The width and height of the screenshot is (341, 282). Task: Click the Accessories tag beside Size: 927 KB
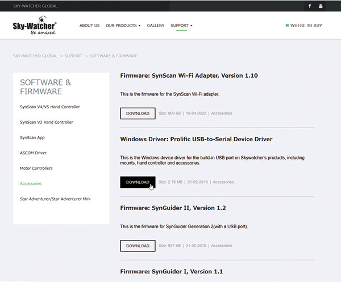point(222,246)
